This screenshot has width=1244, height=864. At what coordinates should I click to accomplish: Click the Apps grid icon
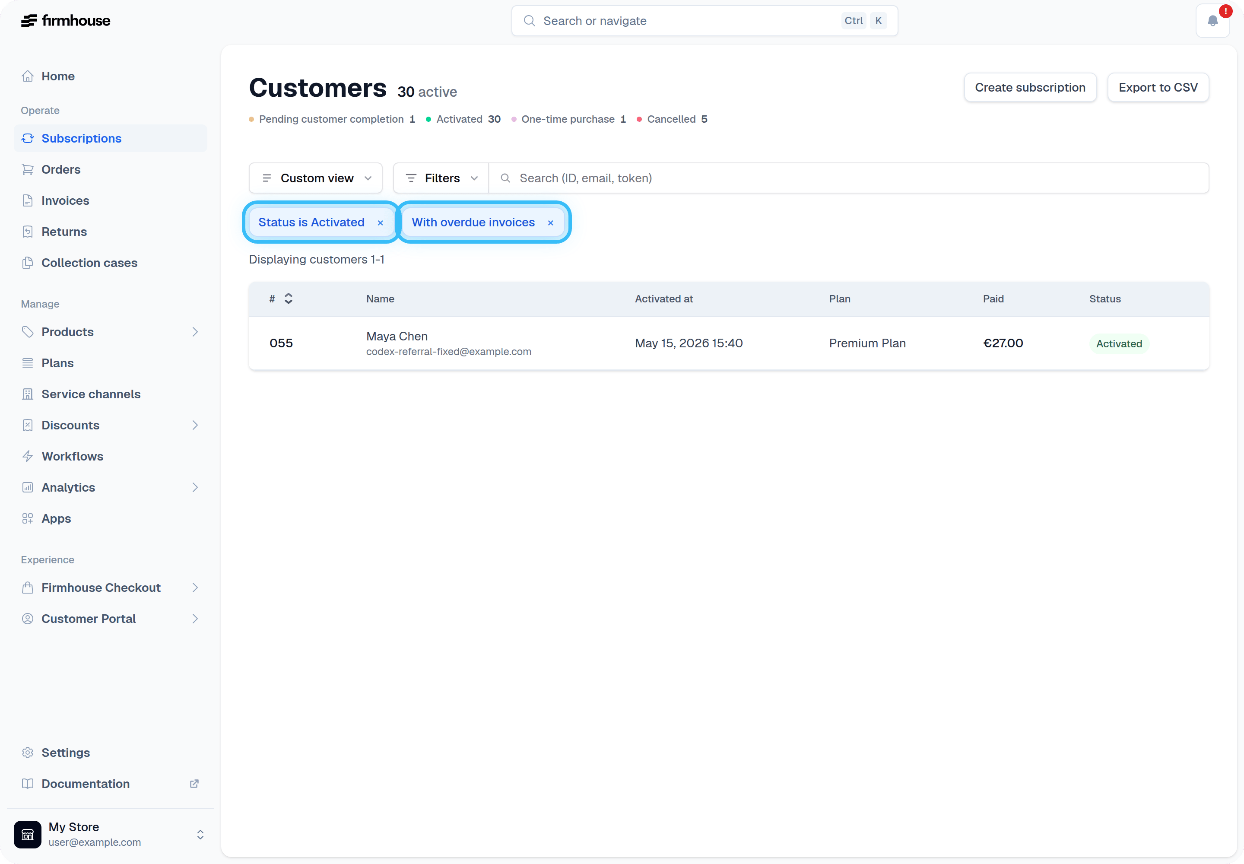point(28,519)
